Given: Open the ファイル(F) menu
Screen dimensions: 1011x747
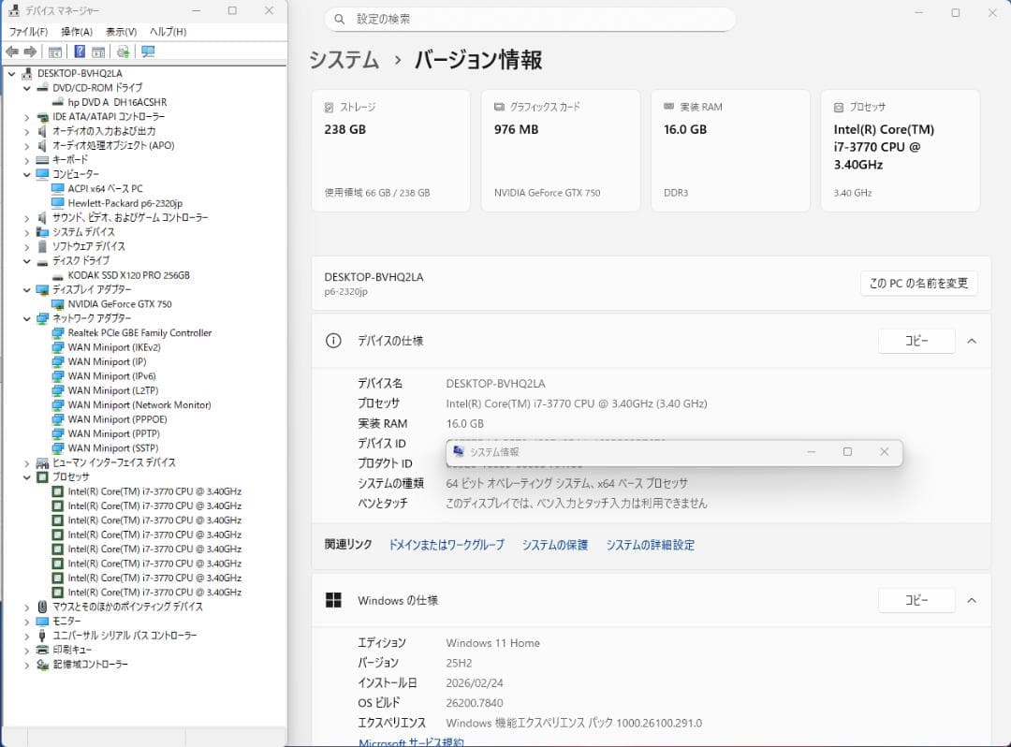Looking at the screenshot, I should (x=28, y=32).
